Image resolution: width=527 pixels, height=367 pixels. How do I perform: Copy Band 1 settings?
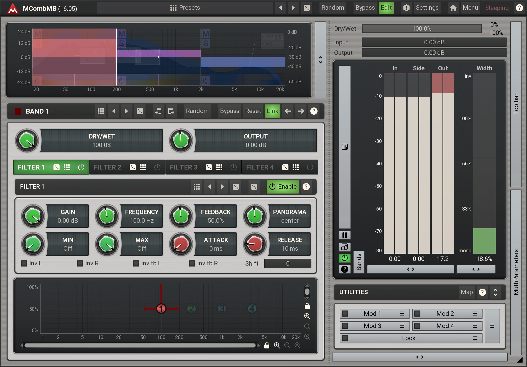coord(158,111)
